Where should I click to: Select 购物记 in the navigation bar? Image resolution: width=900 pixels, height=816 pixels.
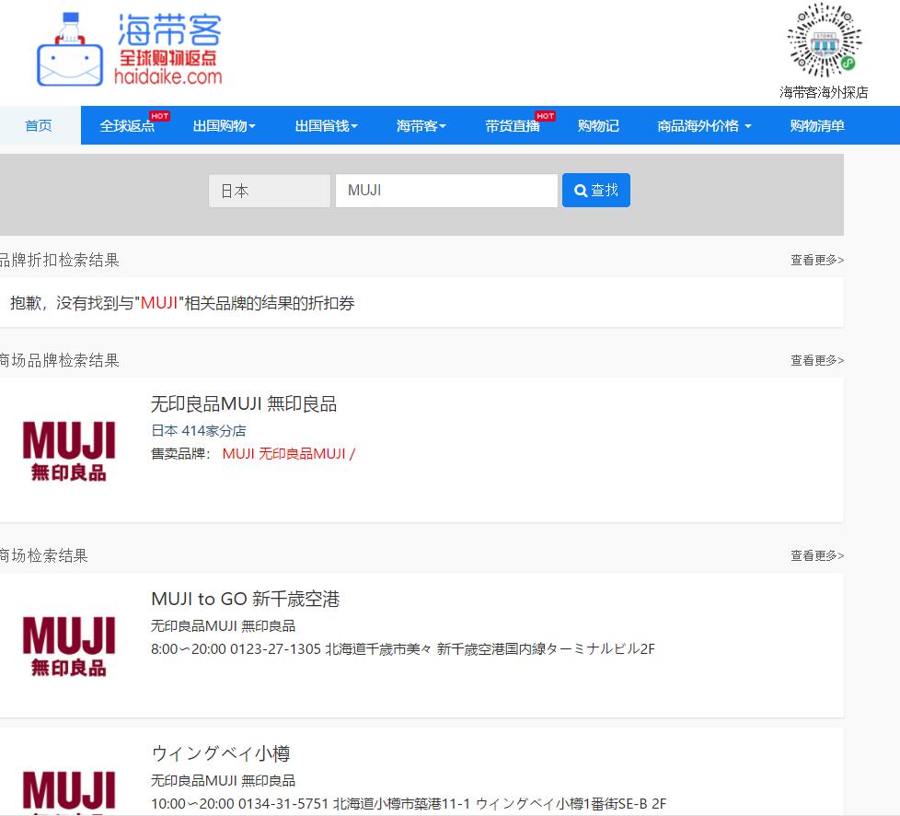pyautogui.click(x=599, y=124)
